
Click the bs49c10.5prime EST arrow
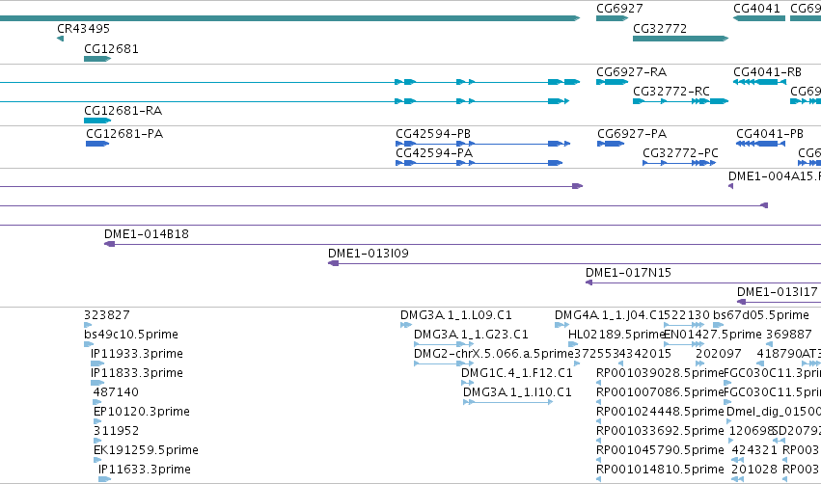tap(89, 344)
